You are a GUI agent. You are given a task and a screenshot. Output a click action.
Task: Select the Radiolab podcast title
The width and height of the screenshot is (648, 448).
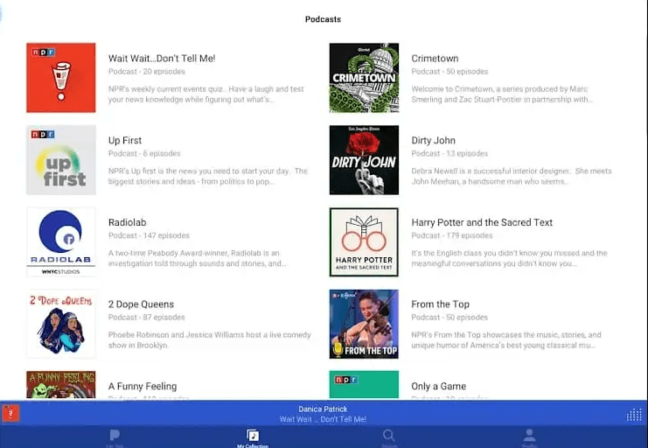coord(128,222)
